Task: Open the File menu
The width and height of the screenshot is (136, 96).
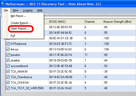Action: pyautogui.click(x=6, y=10)
